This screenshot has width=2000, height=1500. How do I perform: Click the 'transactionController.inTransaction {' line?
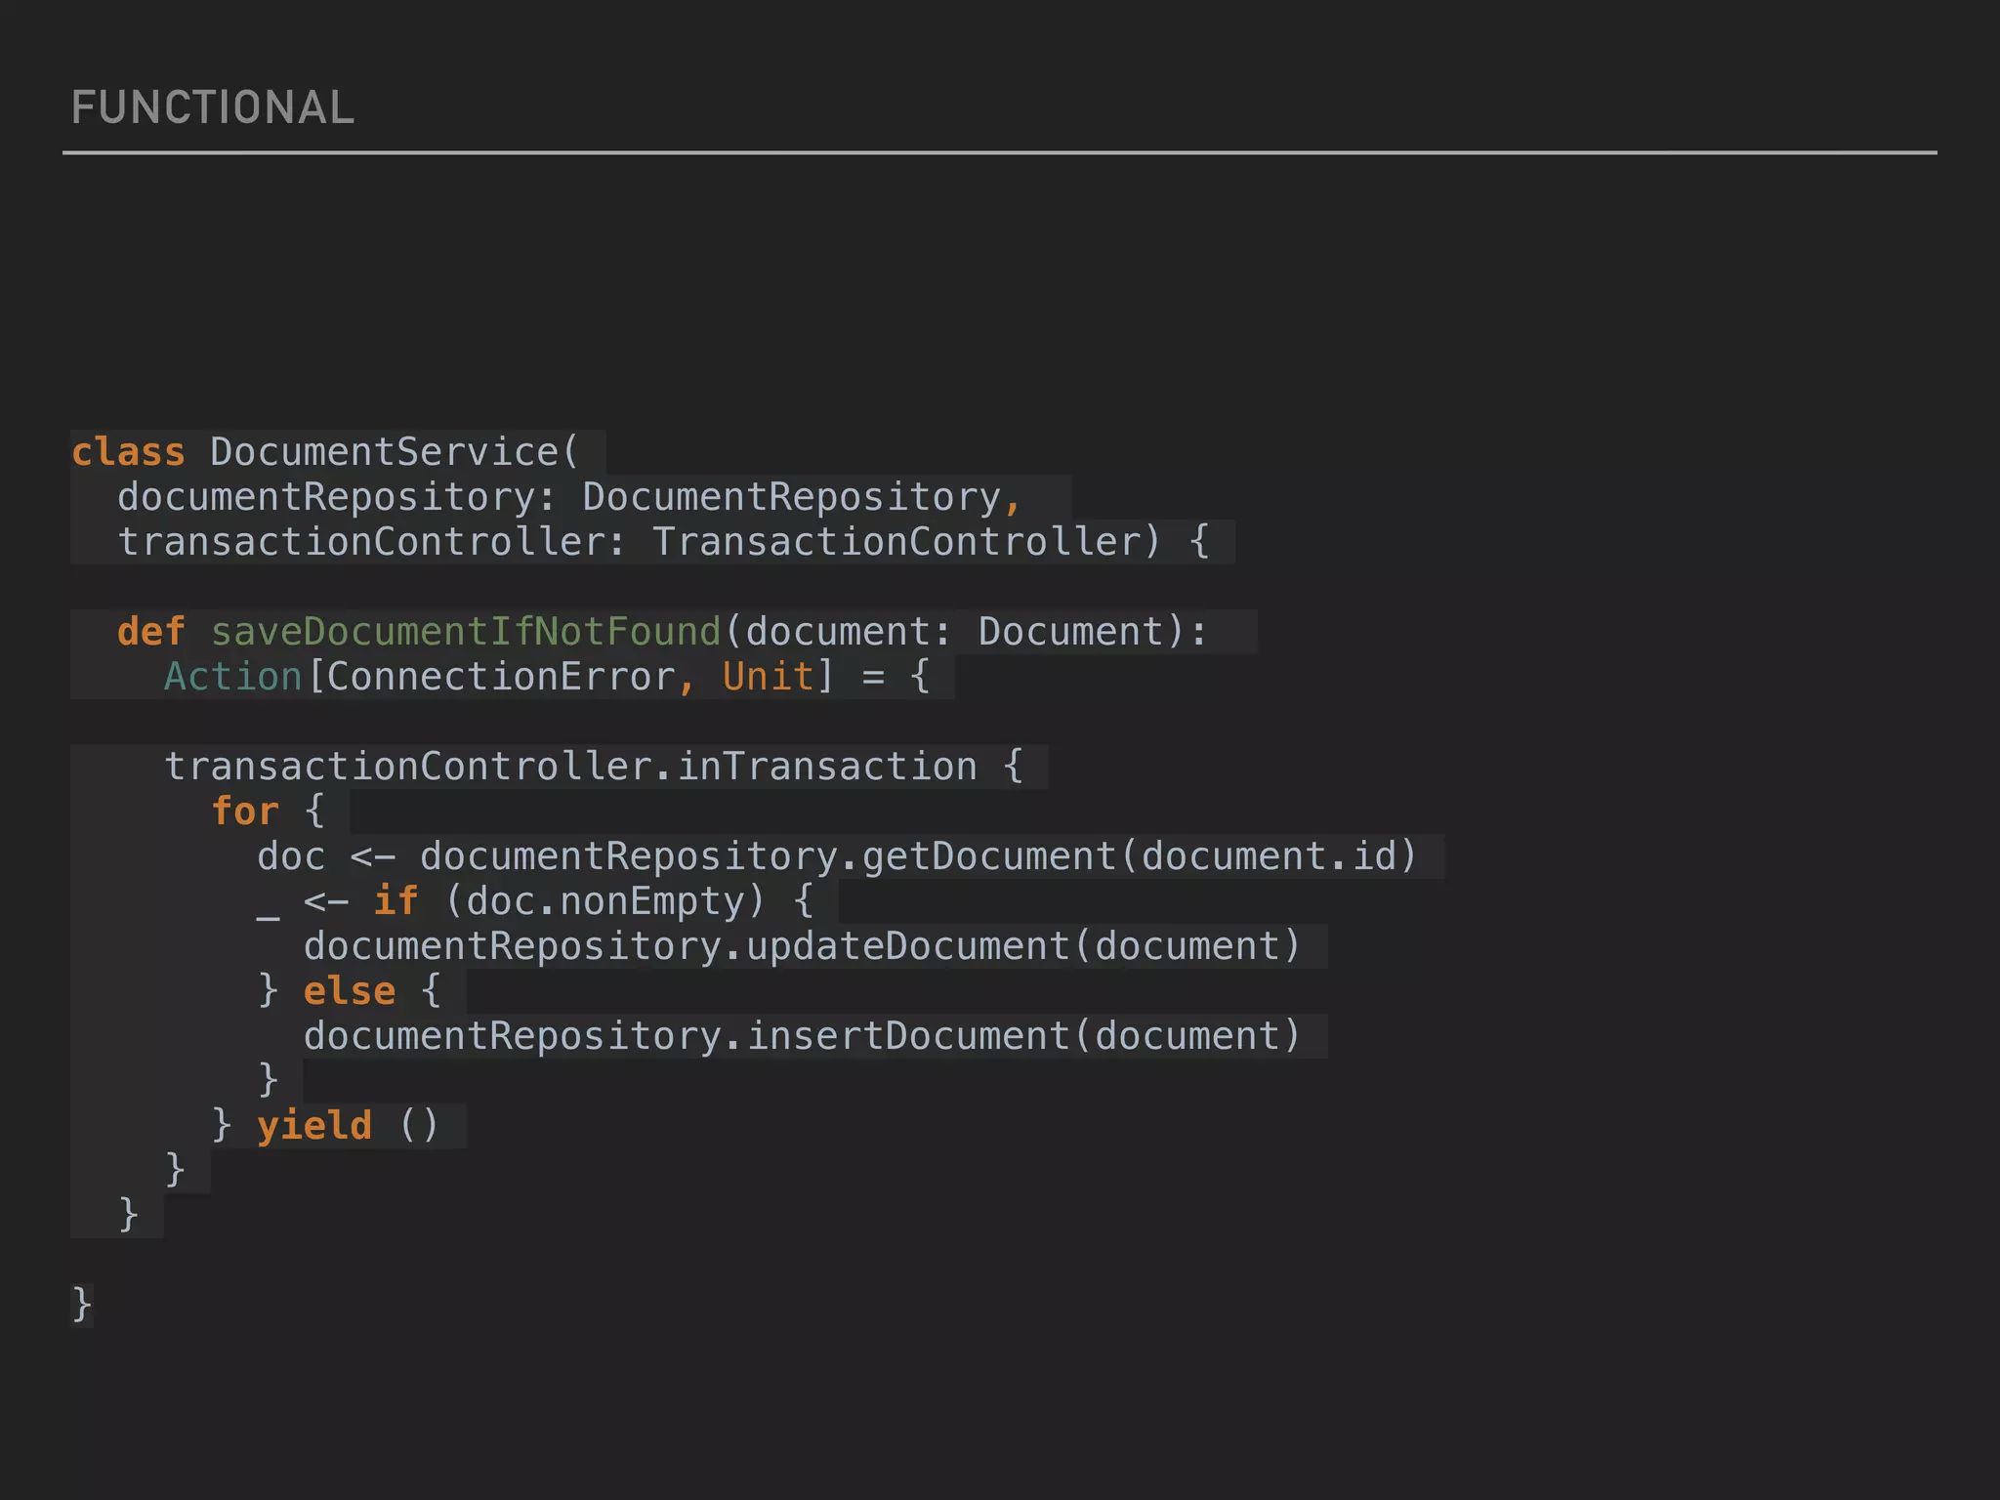point(594,767)
